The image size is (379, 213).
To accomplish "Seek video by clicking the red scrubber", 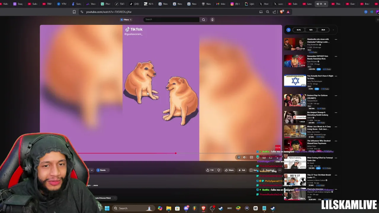I will pos(176,153).
